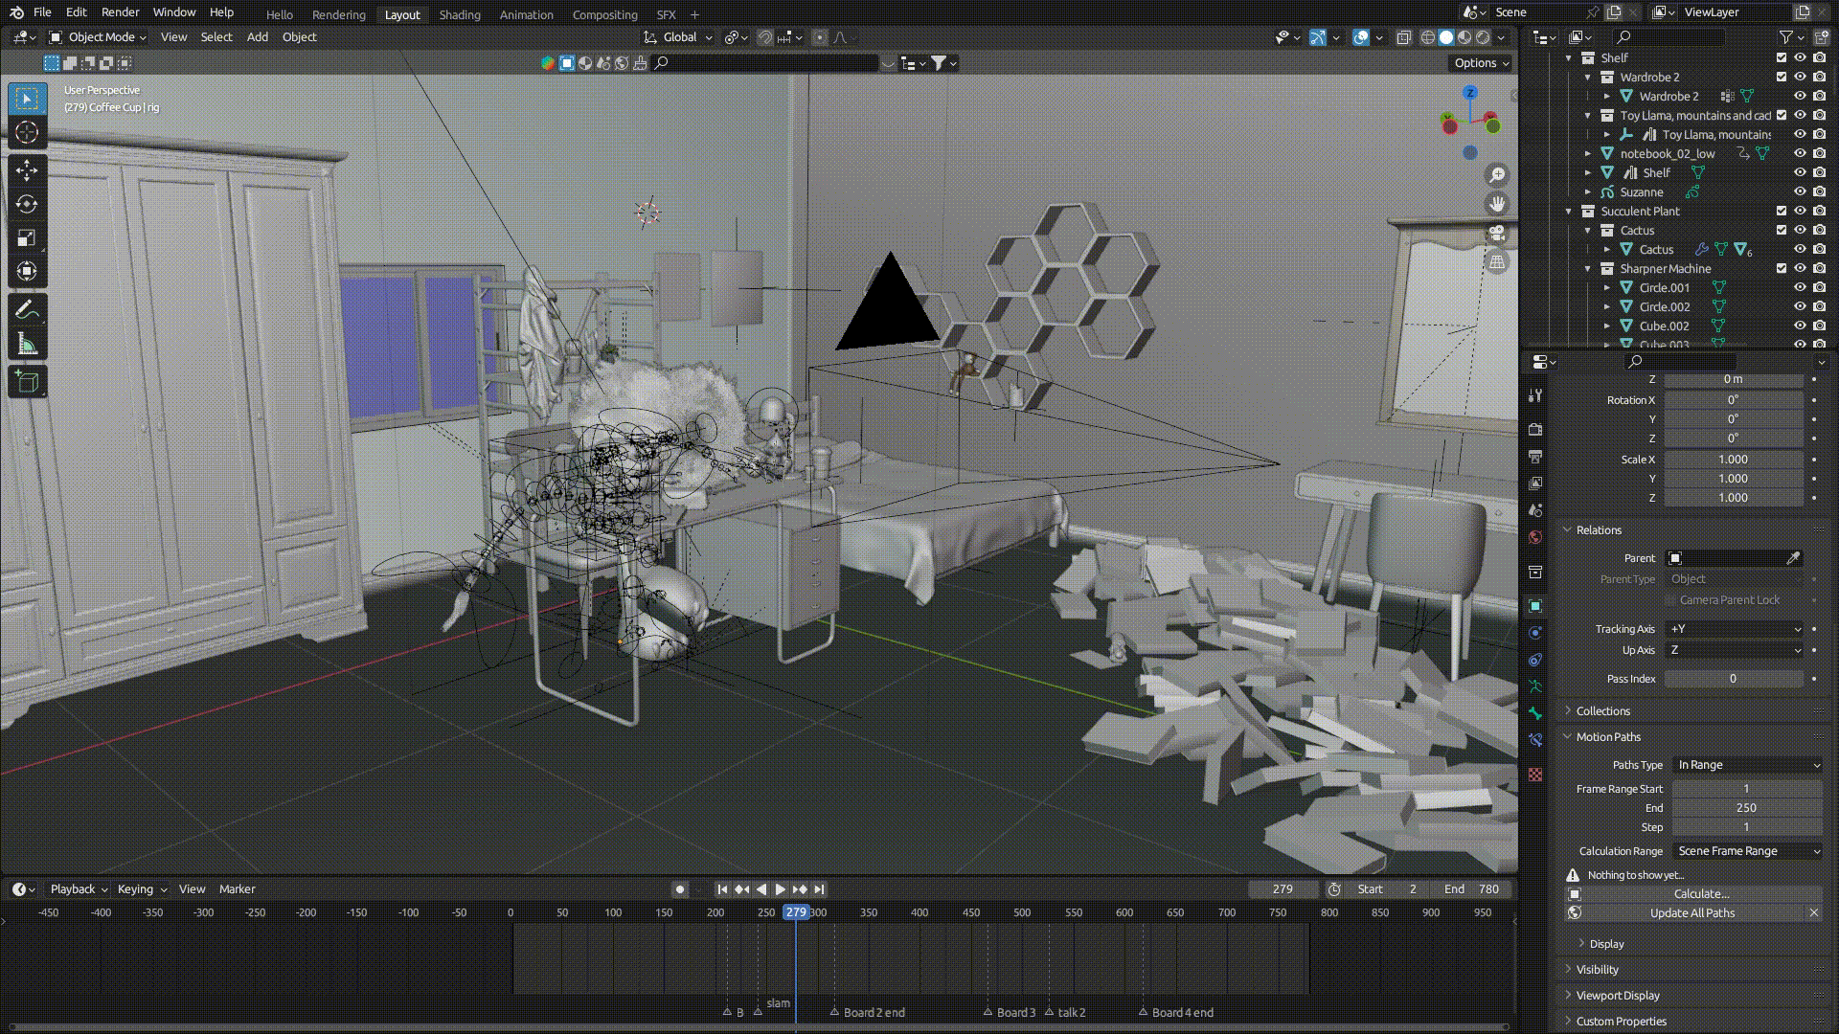This screenshot has height=1034, width=1839.
Task: Toggle auto keyframing record icon in timeline
Action: 679,888
